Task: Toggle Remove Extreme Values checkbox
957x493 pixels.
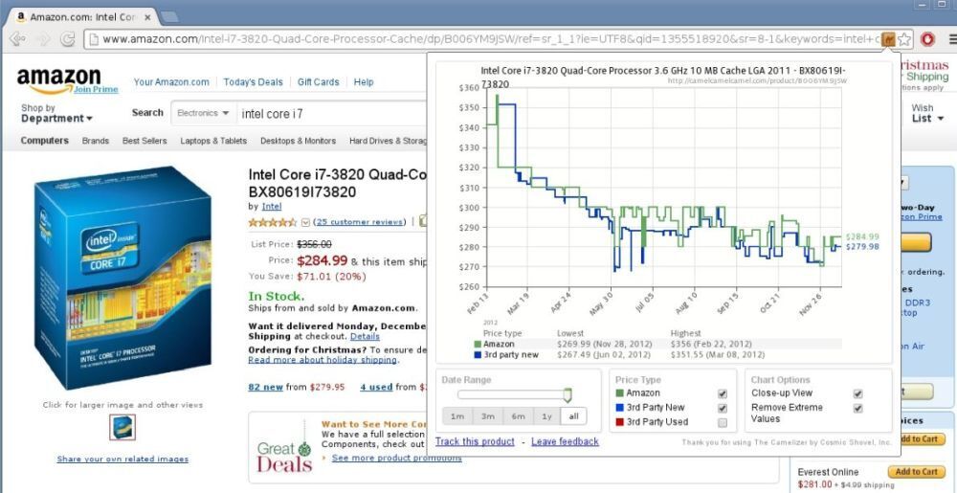Action: point(857,408)
